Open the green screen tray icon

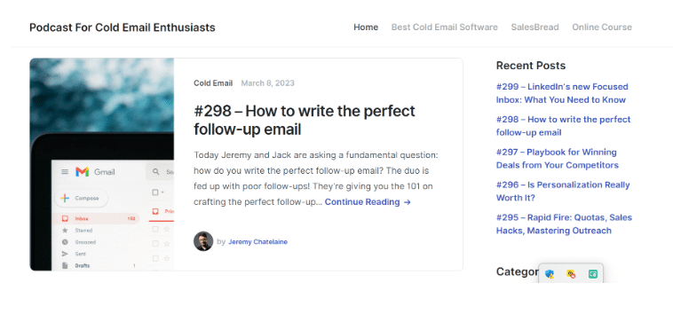[x=593, y=274]
